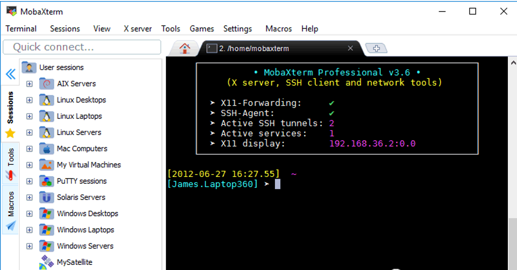This screenshot has width=517, height=270.
Task: Click the Mac Computers apple icon
Action: 47,149
